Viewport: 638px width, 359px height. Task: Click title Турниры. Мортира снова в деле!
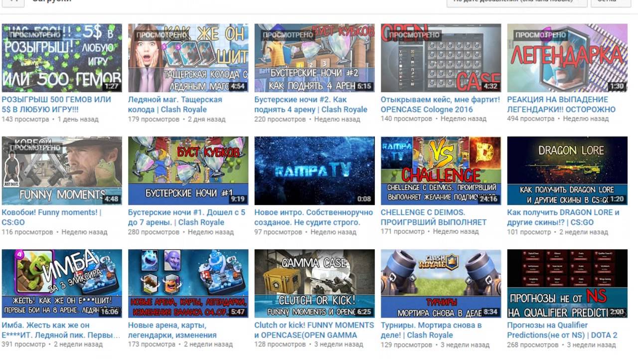tap(431, 330)
